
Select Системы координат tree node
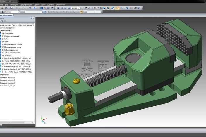7,28
